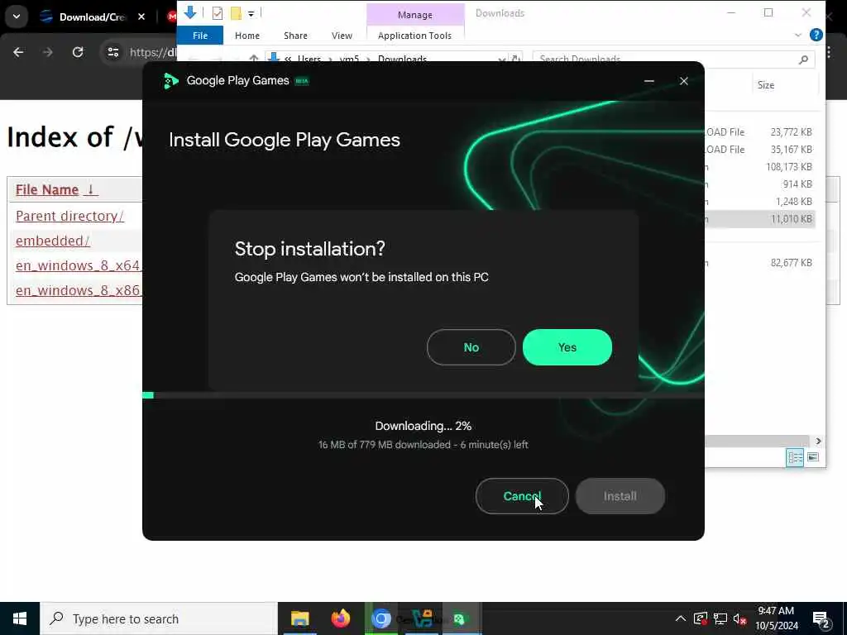
Task: Show hidden system tray icons
Action: pos(681,618)
